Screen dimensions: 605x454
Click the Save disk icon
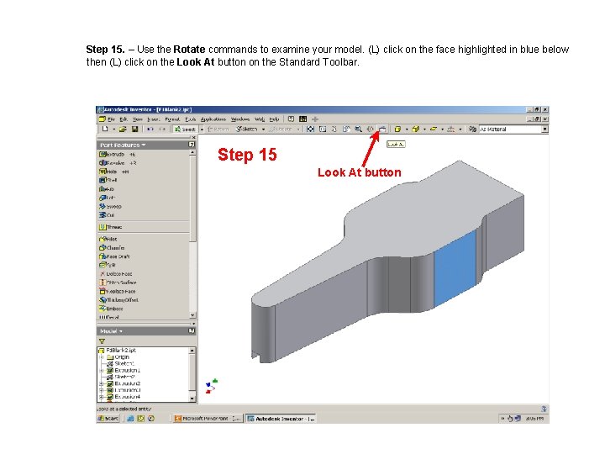[x=134, y=129]
